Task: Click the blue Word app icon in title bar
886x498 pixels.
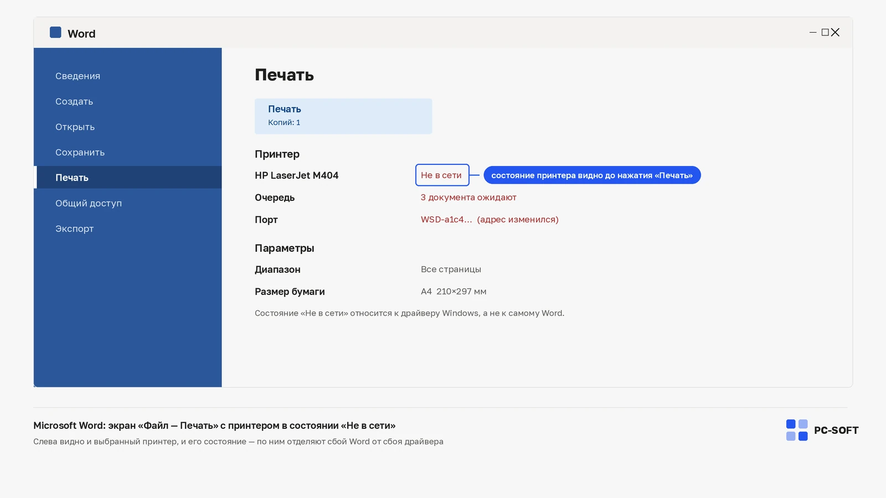Action: (55, 32)
